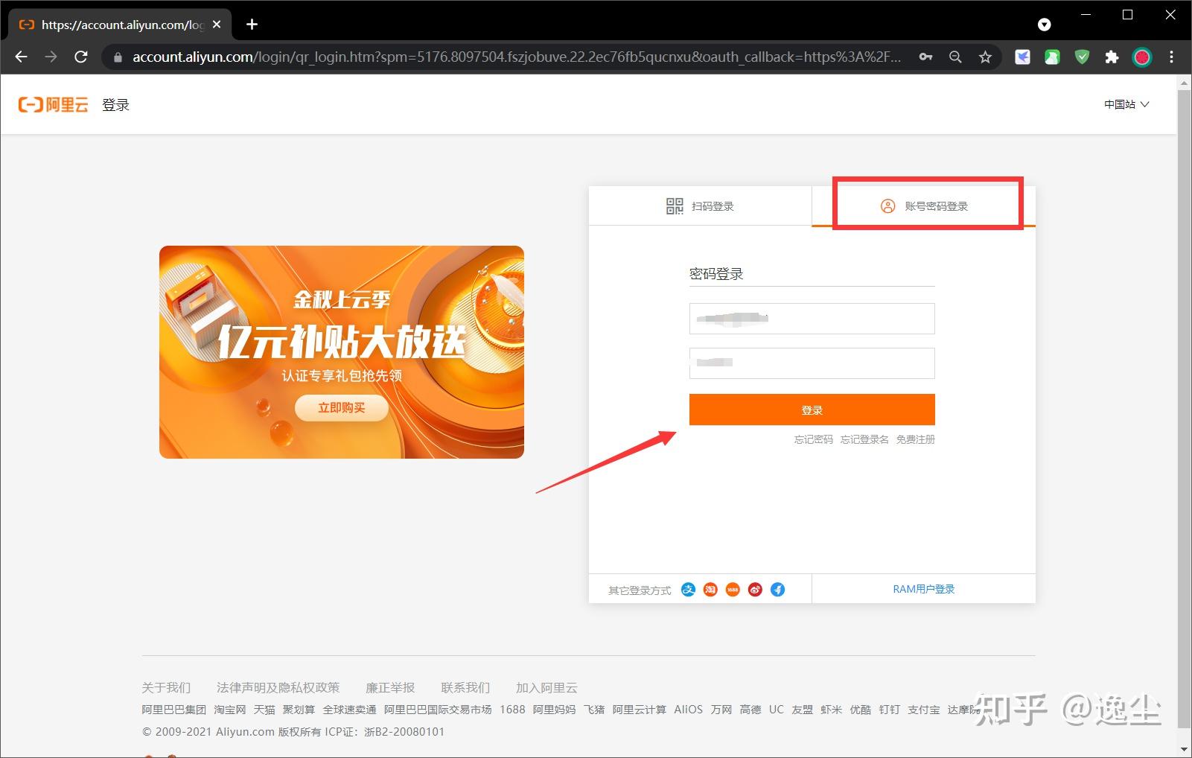
Task: Open the 友盟 footer link
Action: (803, 710)
